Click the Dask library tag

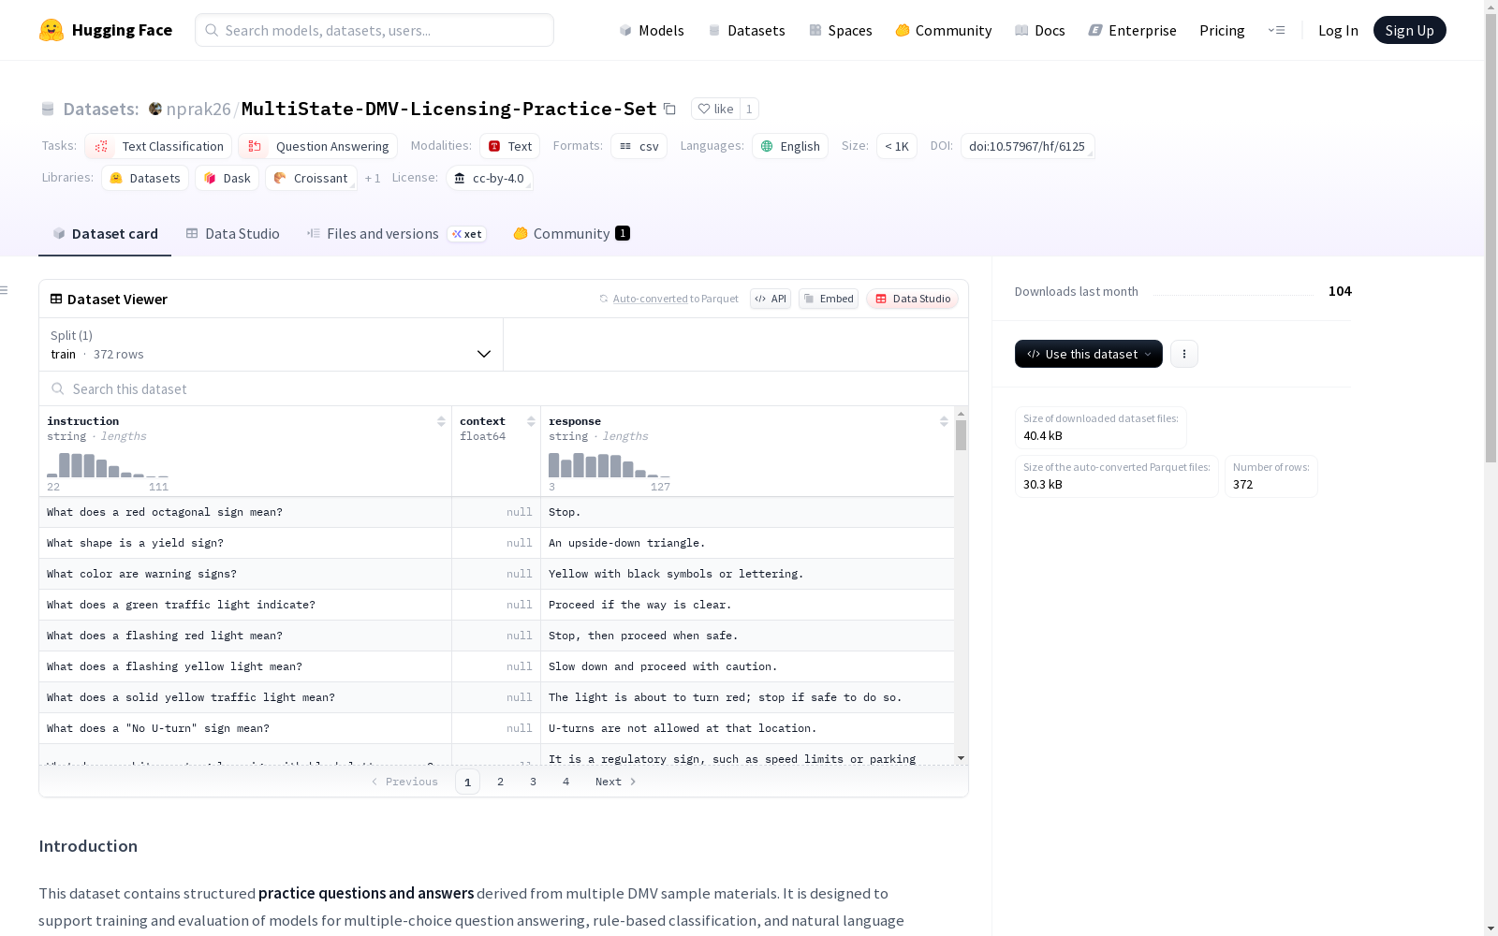228,178
